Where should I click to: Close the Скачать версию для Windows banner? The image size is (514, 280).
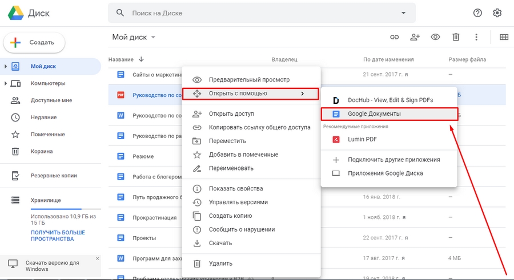[97, 258]
